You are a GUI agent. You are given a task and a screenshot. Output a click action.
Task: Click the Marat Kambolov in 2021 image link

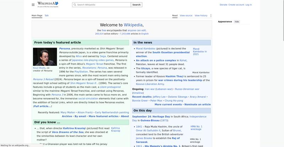(x=200, y=51)
